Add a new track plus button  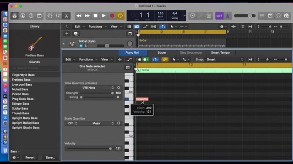click(x=67, y=34)
